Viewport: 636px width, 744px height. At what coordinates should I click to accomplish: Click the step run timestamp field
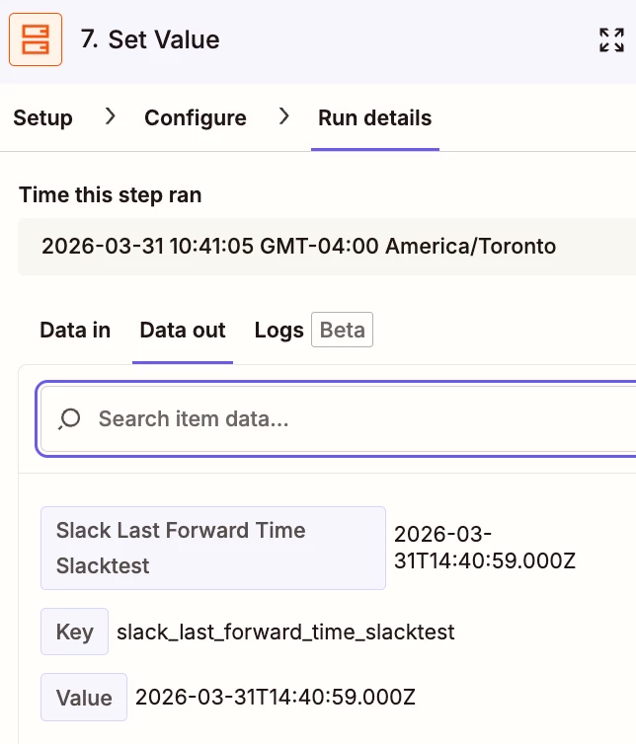point(299,246)
